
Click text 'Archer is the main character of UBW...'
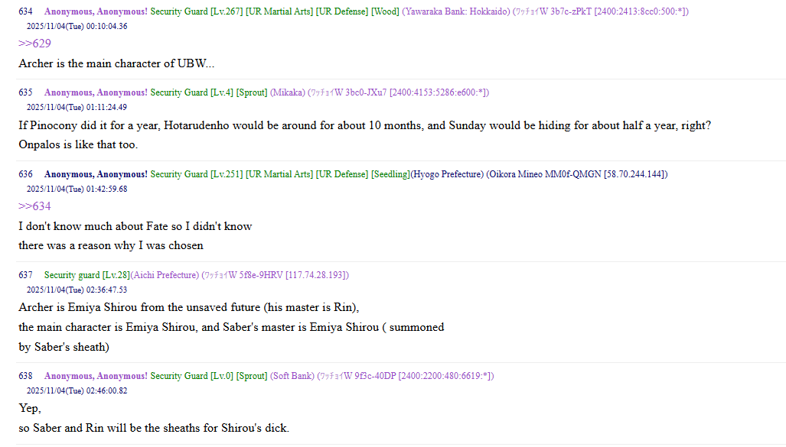pos(116,63)
